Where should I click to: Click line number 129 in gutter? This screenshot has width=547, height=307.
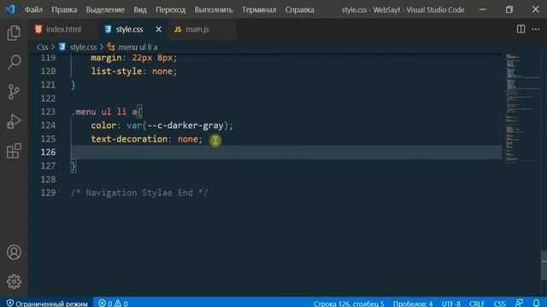(x=48, y=193)
